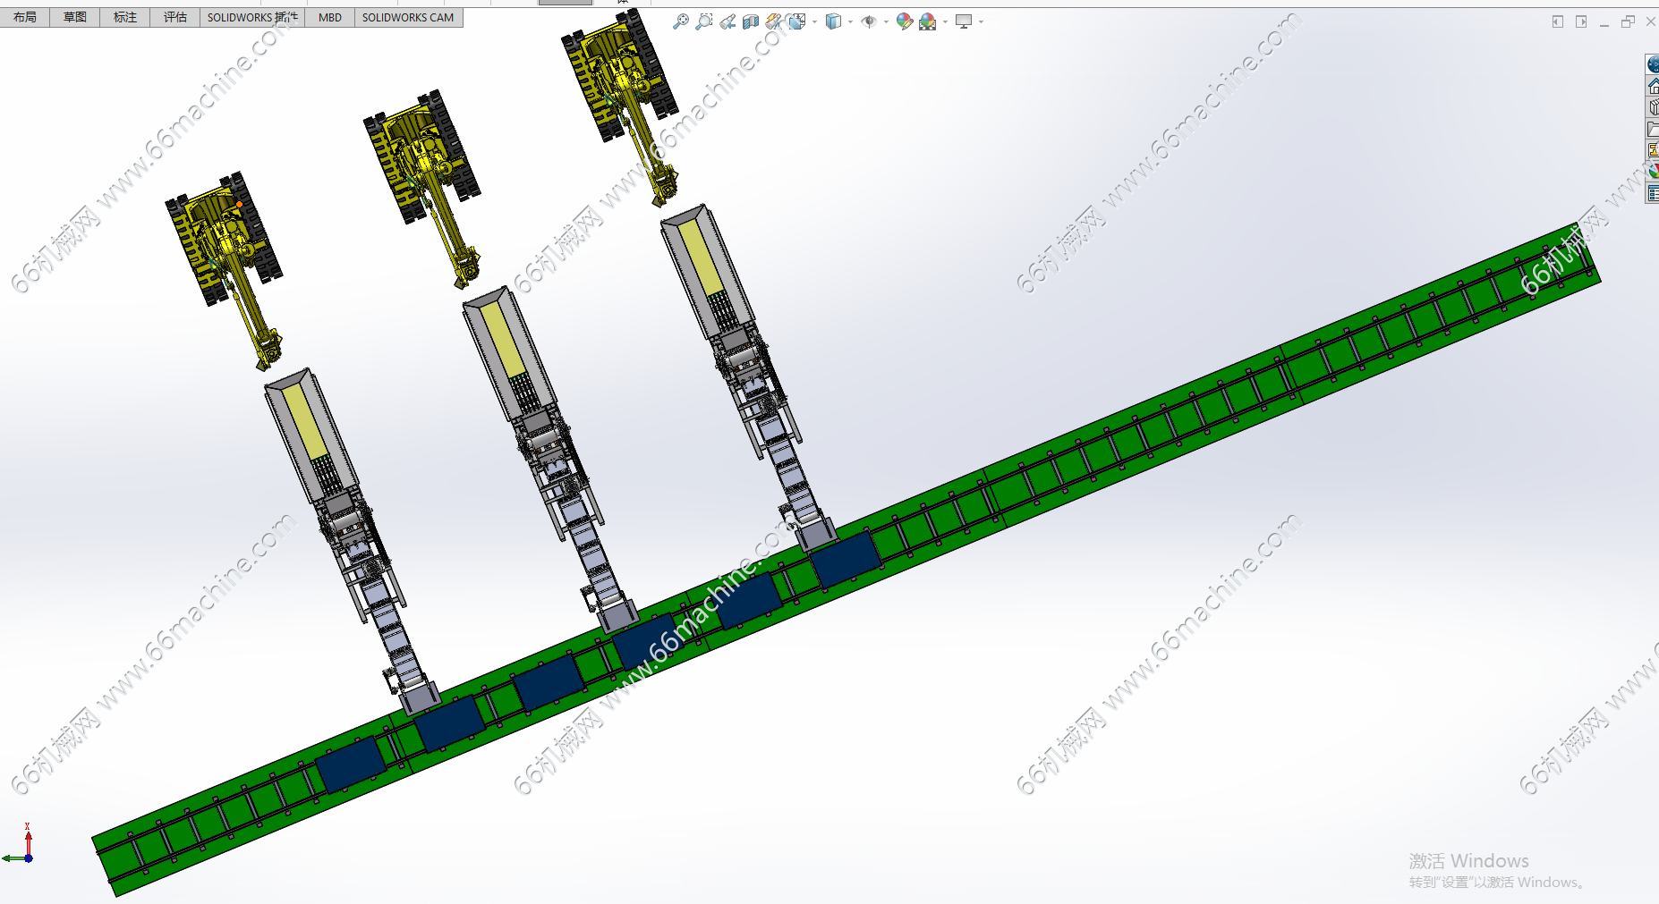1659x904 pixels.
Task: Activate the Section View tool
Action: (751, 21)
